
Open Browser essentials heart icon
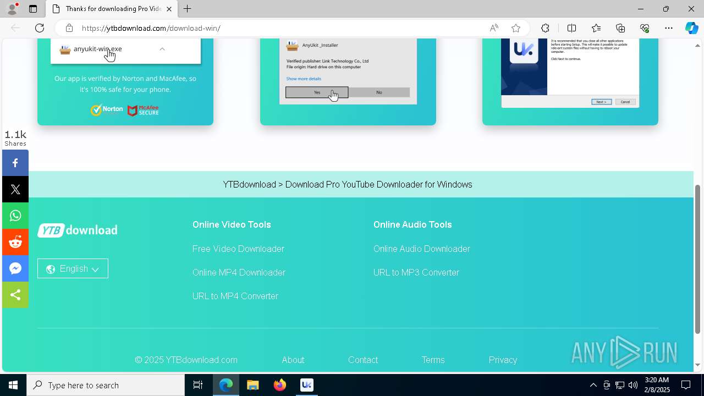[645, 28]
